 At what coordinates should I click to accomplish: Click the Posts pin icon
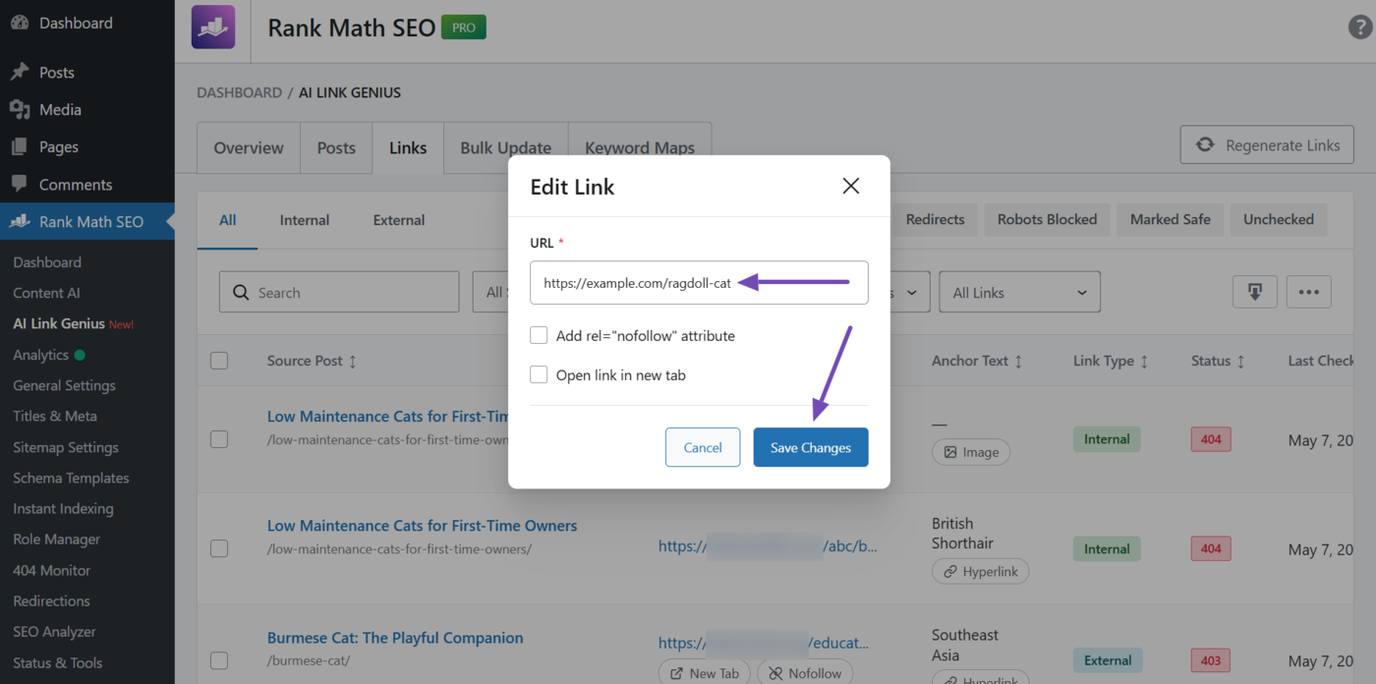click(20, 72)
